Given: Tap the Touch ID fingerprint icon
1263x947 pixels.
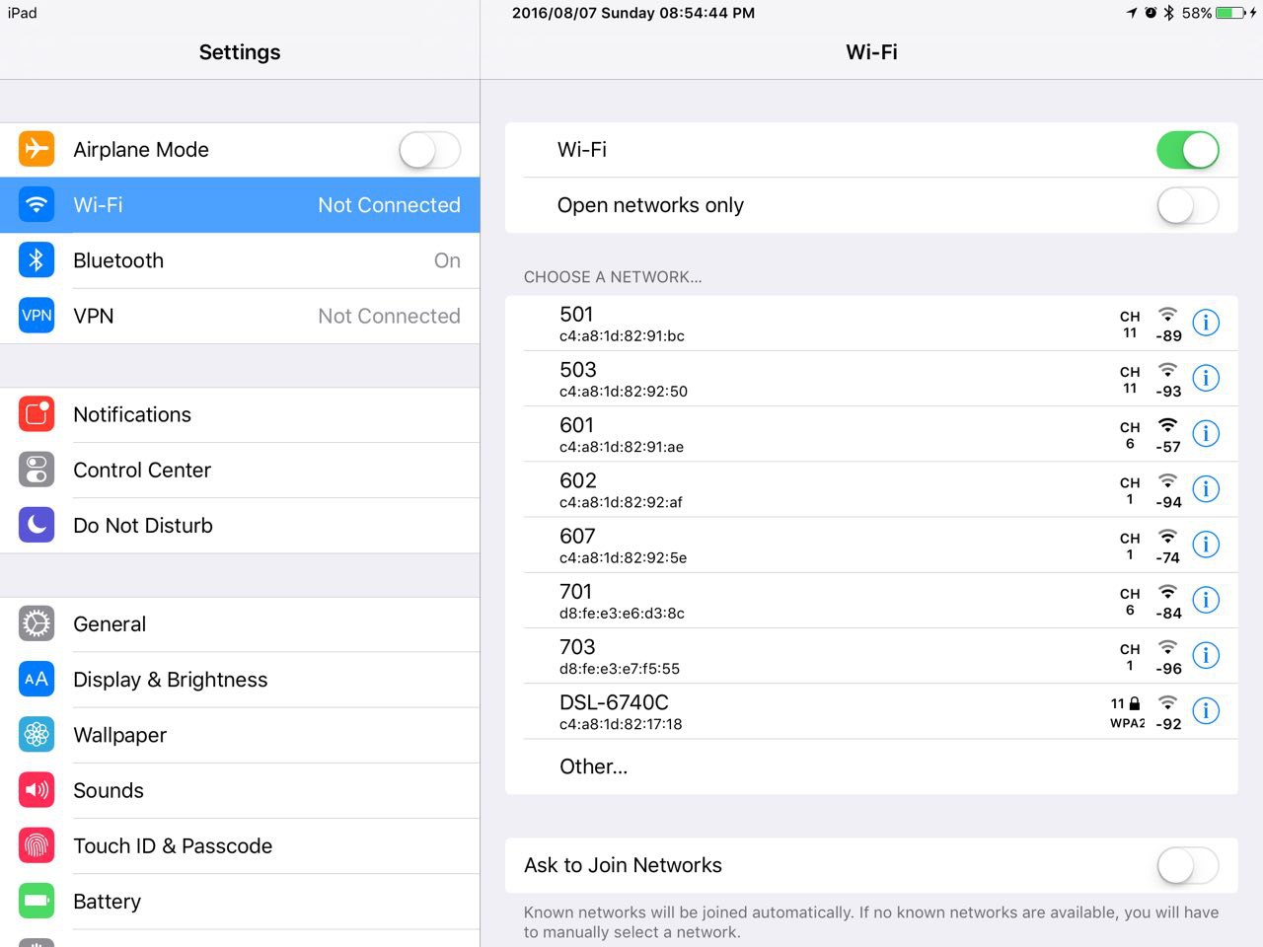Looking at the screenshot, I should (x=37, y=845).
